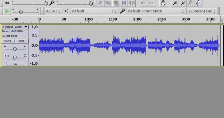Collapse the track with the triangle button
Image resolution: width=224 pixels, height=118 pixels.
pyautogui.click(x=15, y=64)
